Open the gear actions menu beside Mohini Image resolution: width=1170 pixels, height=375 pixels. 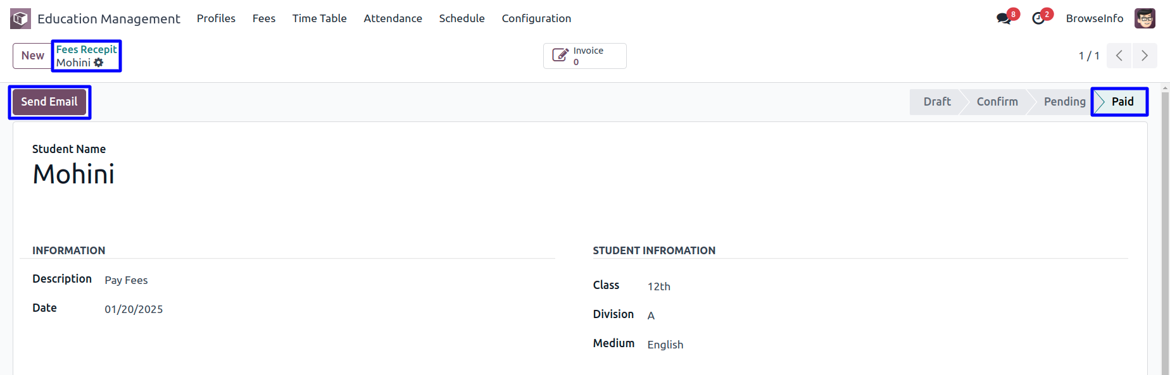pos(98,63)
